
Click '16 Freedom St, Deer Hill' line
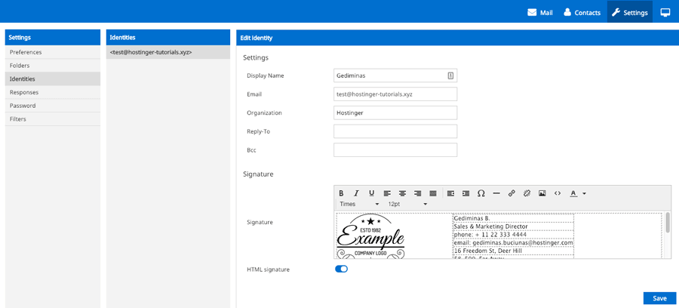coord(487,251)
